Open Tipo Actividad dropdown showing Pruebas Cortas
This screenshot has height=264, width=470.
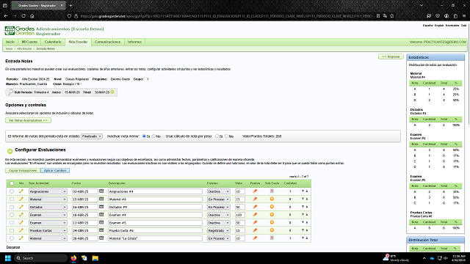pos(48,230)
